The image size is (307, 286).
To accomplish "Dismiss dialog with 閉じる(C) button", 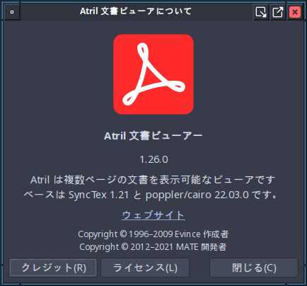I will [254, 268].
